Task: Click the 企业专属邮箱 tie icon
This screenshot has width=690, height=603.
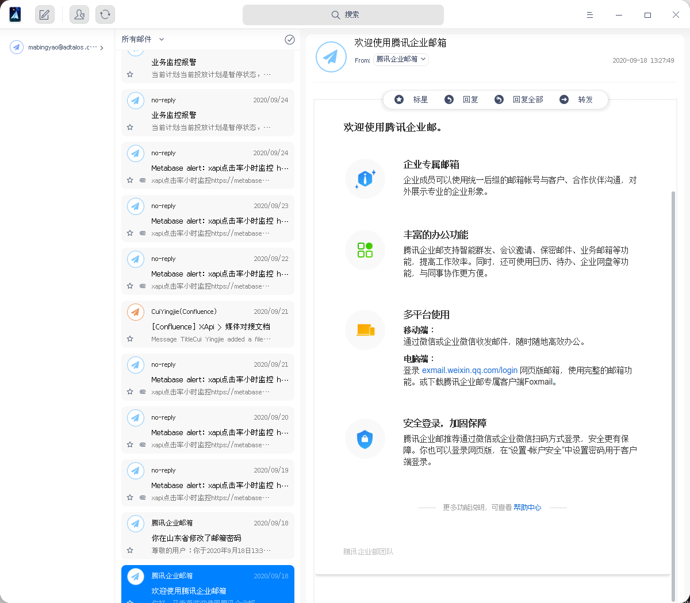Action: click(365, 179)
